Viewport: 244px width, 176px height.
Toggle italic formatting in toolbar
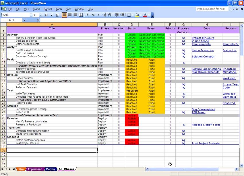52,15
